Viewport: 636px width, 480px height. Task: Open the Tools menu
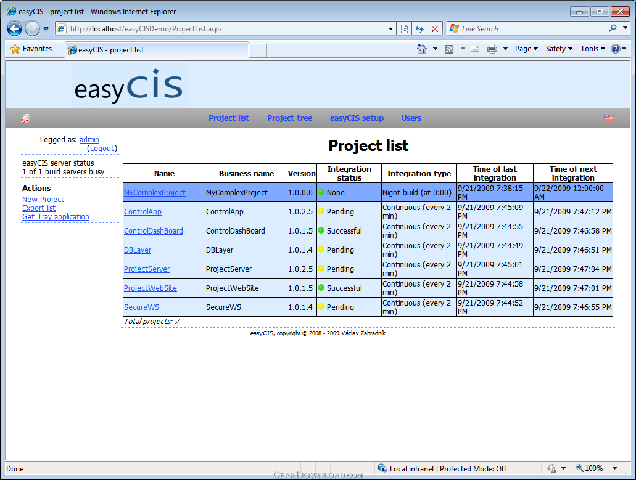(593, 49)
